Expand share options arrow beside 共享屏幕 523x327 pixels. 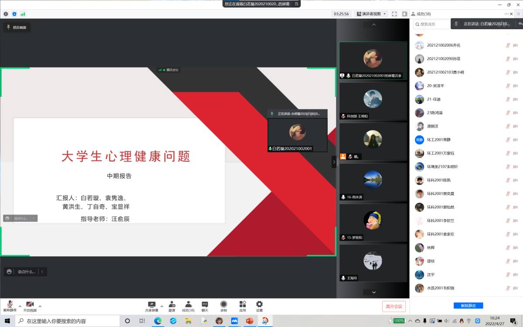162,306
